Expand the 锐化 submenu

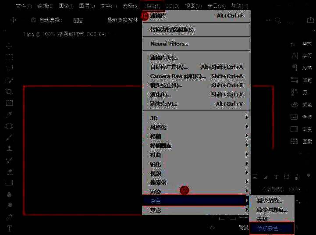tap(196, 164)
